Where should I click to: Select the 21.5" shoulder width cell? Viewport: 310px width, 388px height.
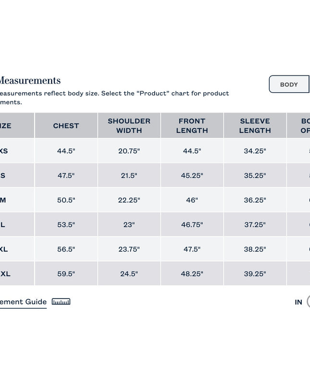pos(129,175)
